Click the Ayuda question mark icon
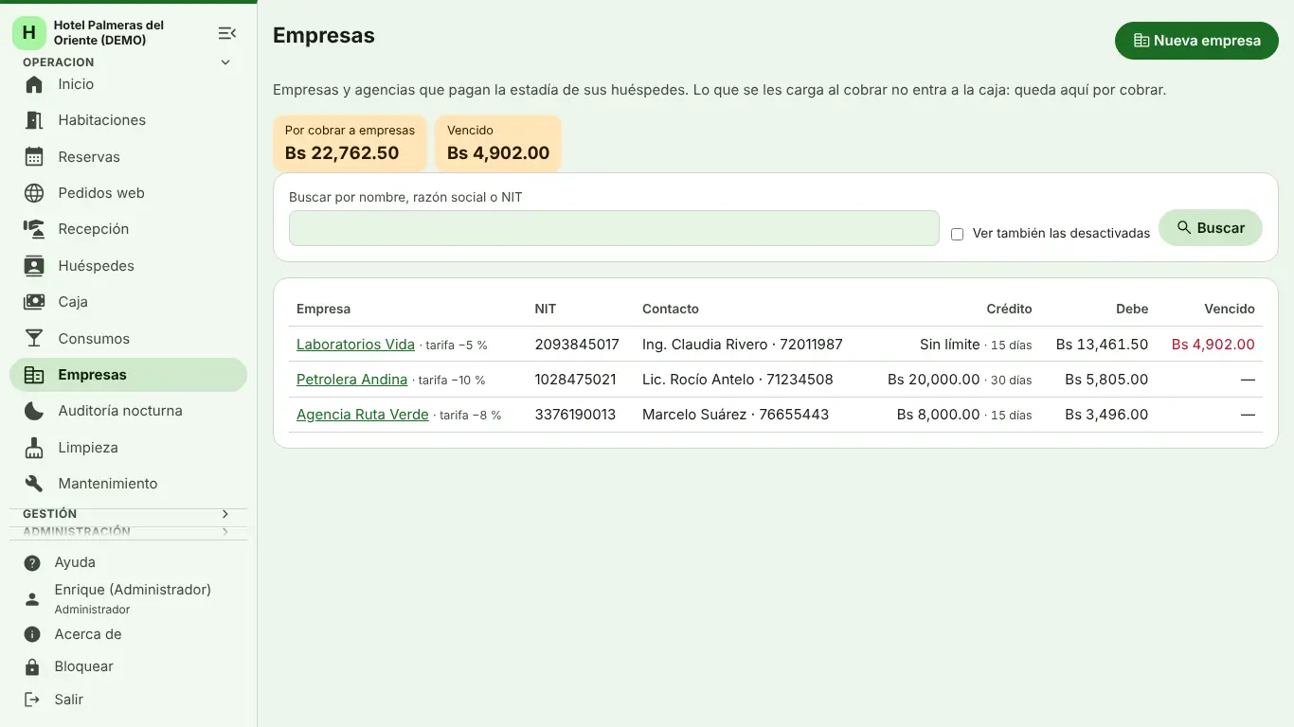 [32, 562]
